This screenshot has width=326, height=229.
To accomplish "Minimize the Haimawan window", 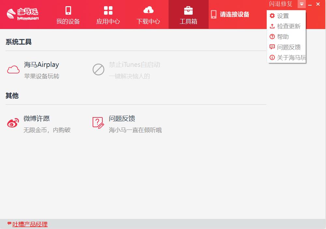I will 310,4.
